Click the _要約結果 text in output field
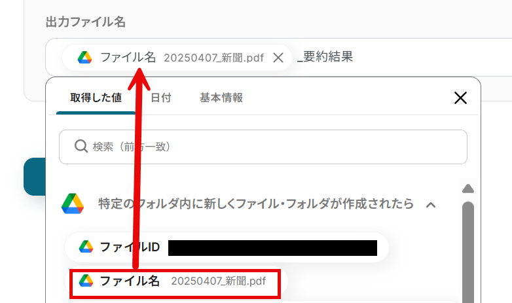 tap(325, 57)
